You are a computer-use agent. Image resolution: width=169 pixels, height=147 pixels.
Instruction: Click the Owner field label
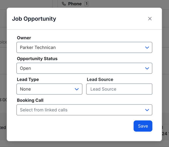[24, 38]
